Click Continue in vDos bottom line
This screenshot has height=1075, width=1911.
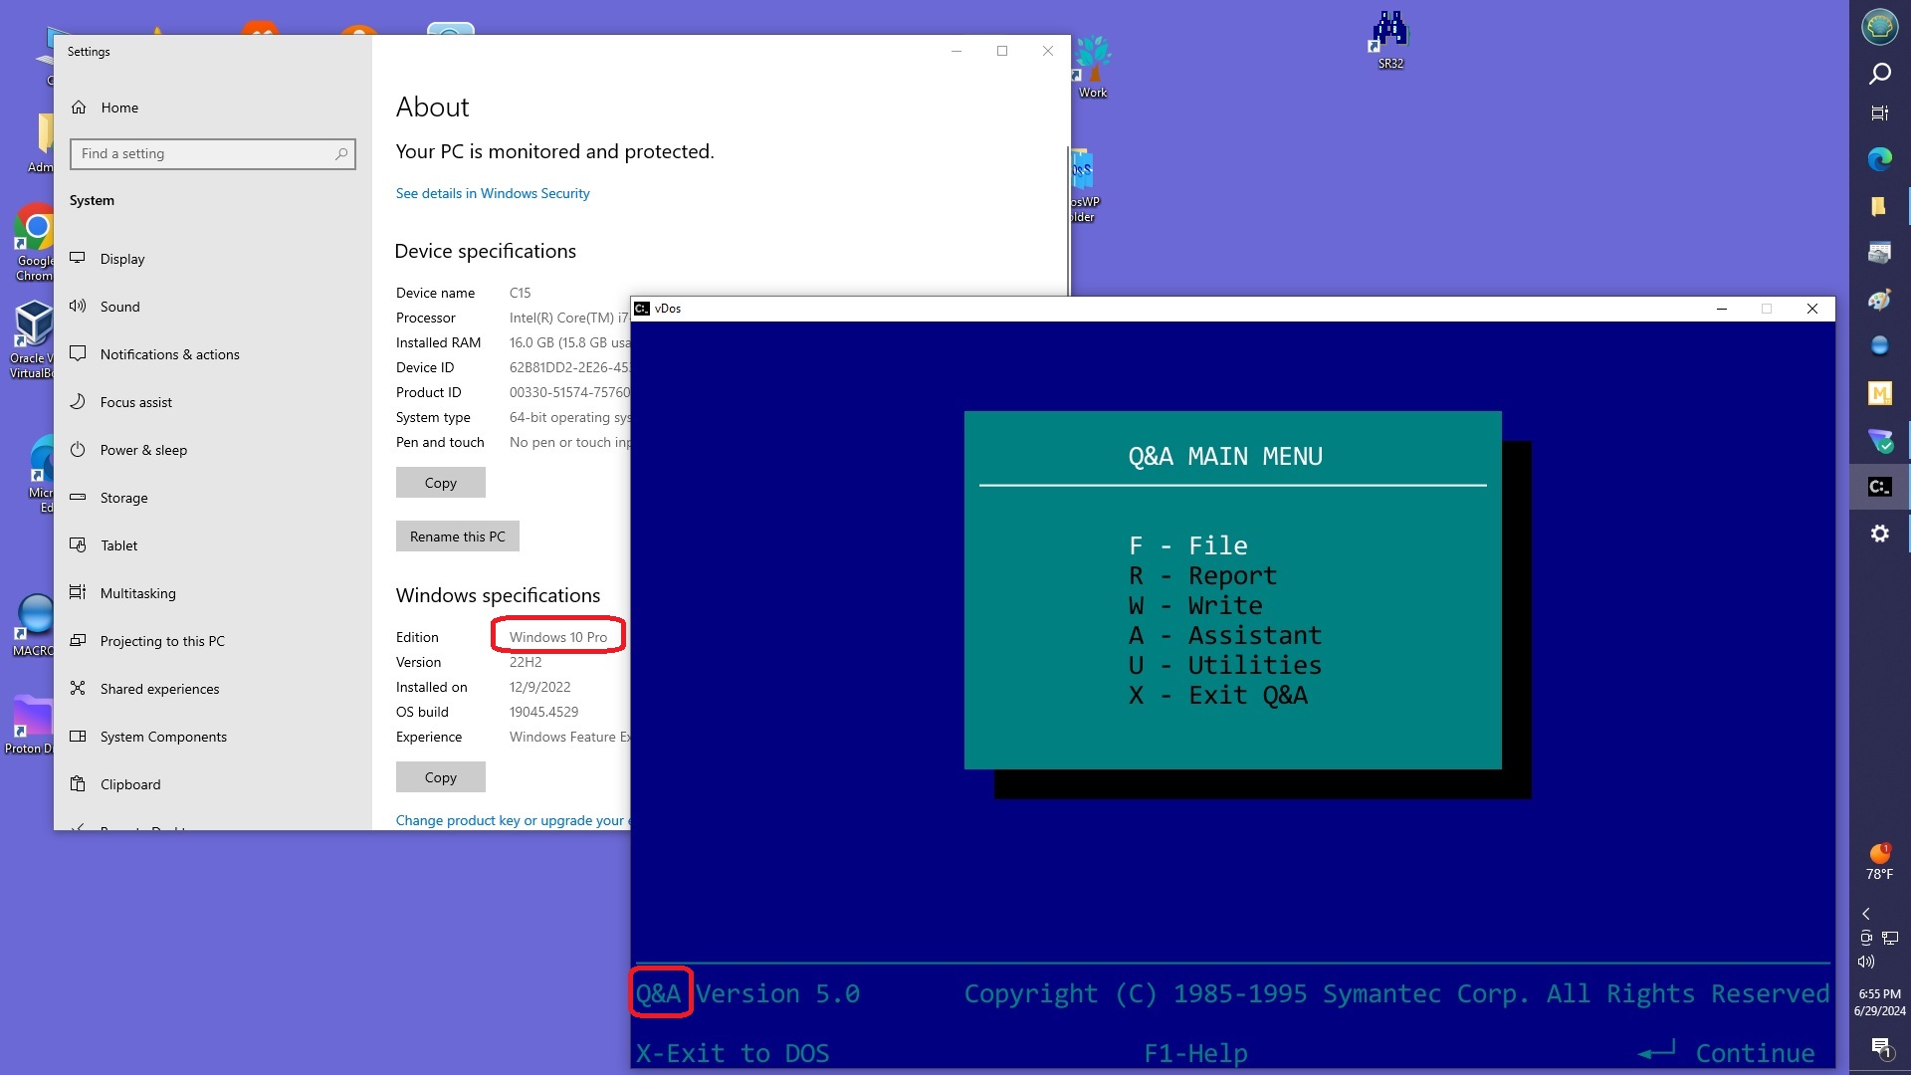point(1727,1053)
